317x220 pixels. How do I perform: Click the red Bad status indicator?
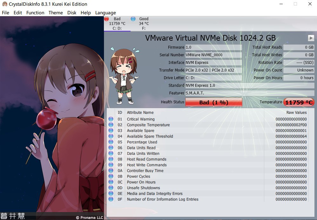(106, 19)
